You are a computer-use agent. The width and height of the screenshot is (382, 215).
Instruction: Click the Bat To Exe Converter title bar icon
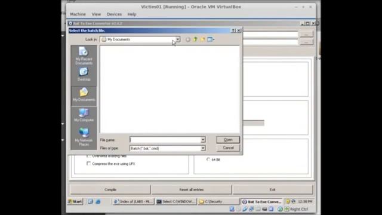(70, 23)
